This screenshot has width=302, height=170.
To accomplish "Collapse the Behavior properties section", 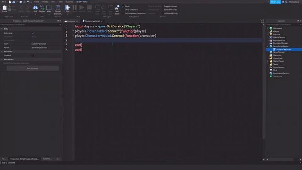I will tap(2, 51).
